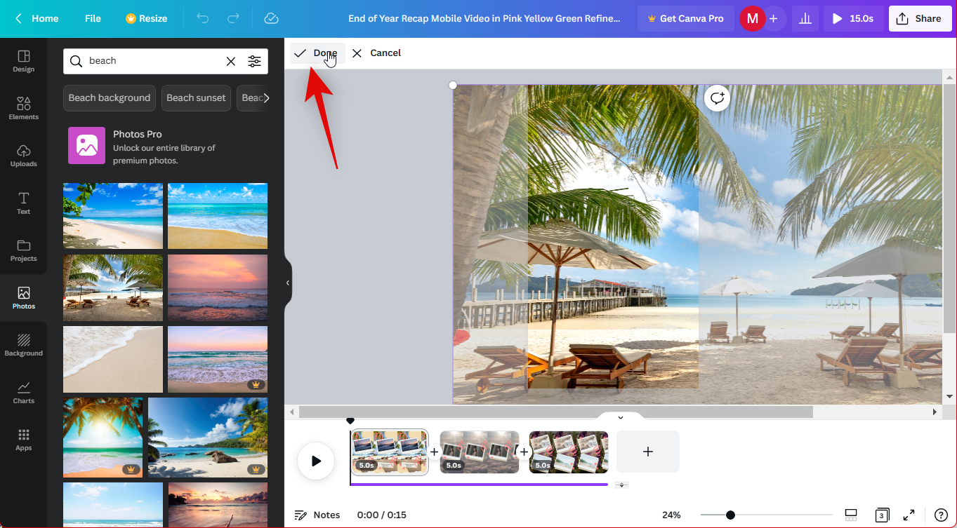Select the second 5.0s timeline page
Image resolution: width=957 pixels, height=528 pixels.
480,452
